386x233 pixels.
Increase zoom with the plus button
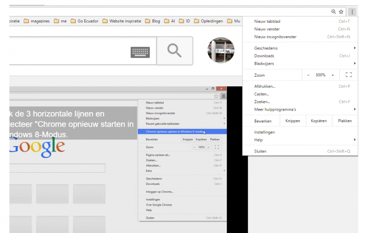(x=333, y=75)
